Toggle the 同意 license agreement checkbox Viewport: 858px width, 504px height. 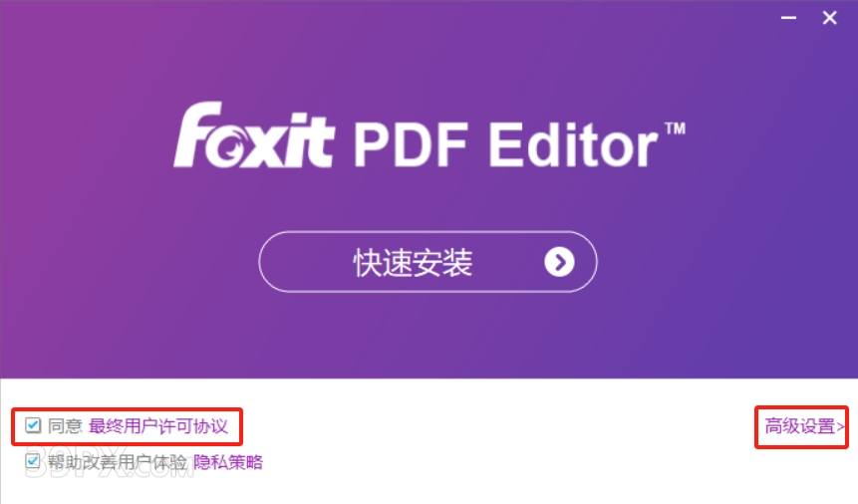33,425
